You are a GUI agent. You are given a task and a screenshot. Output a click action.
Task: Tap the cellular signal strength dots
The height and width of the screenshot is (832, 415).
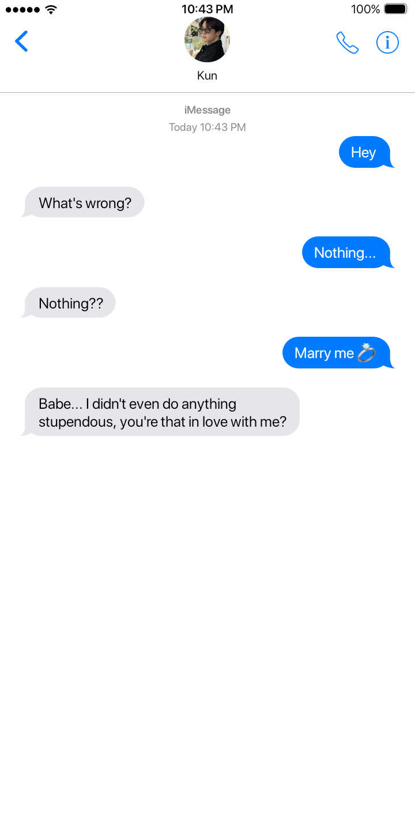[x=22, y=10]
